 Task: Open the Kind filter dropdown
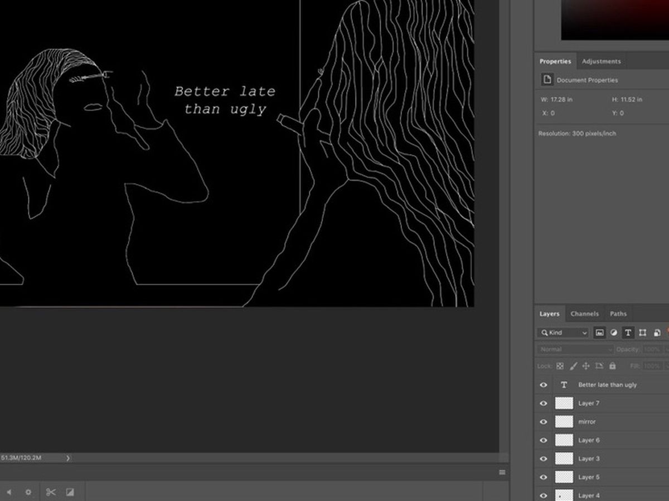[x=563, y=333]
